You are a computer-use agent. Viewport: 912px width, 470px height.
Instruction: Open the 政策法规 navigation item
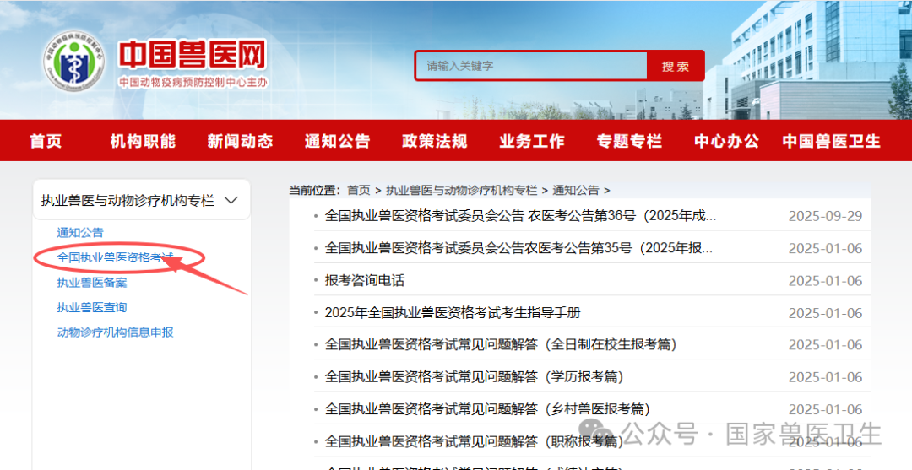coord(435,141)
